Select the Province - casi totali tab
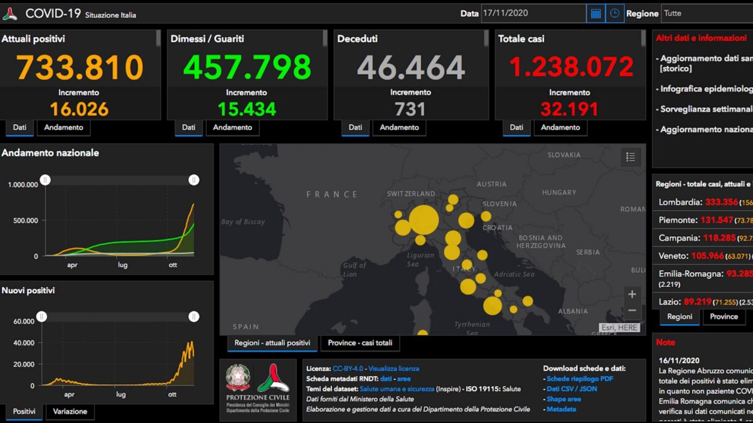753x423 pixels. tap(360, 343)
